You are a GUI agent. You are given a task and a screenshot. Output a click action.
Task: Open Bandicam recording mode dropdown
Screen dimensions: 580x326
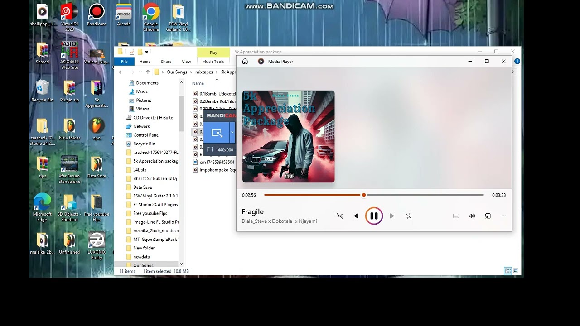pos(232,133)
